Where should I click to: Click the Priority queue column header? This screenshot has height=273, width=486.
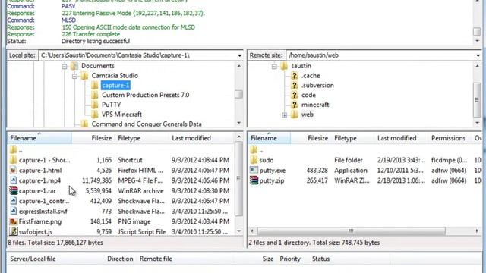(x=290, y=259)
